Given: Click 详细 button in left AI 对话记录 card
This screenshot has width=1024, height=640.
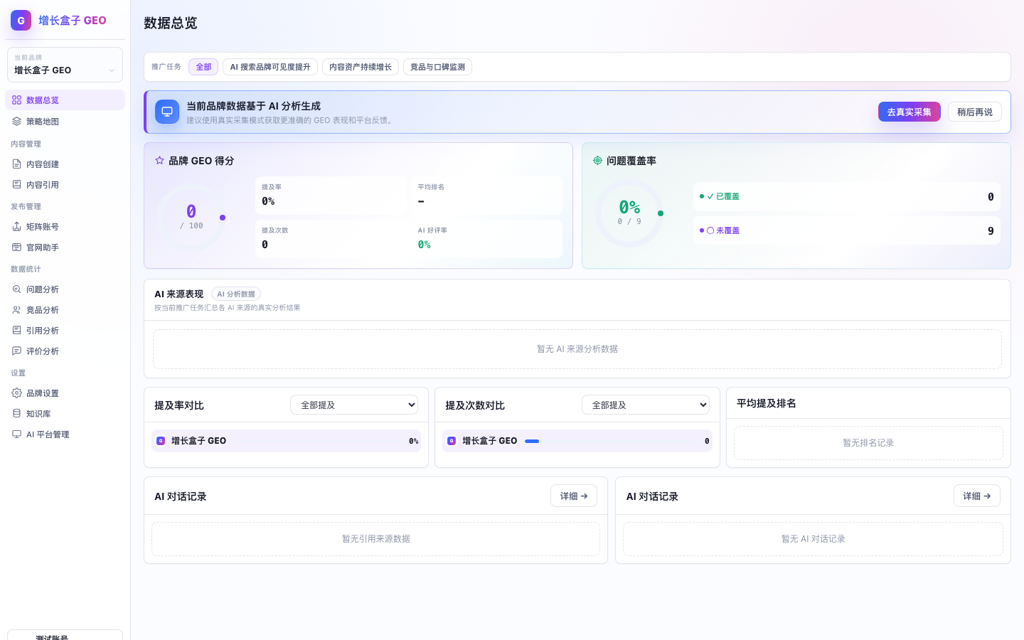Looking at the screenshot, I should [x=574, y=496].
